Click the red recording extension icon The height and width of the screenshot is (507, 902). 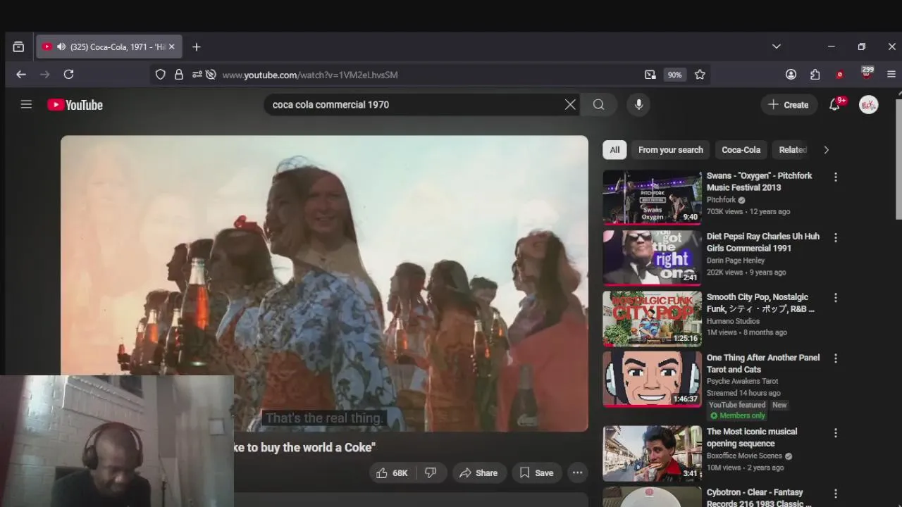click(839, 75)
